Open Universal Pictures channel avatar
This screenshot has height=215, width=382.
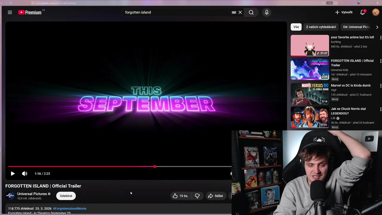click(x=10, y=196)
